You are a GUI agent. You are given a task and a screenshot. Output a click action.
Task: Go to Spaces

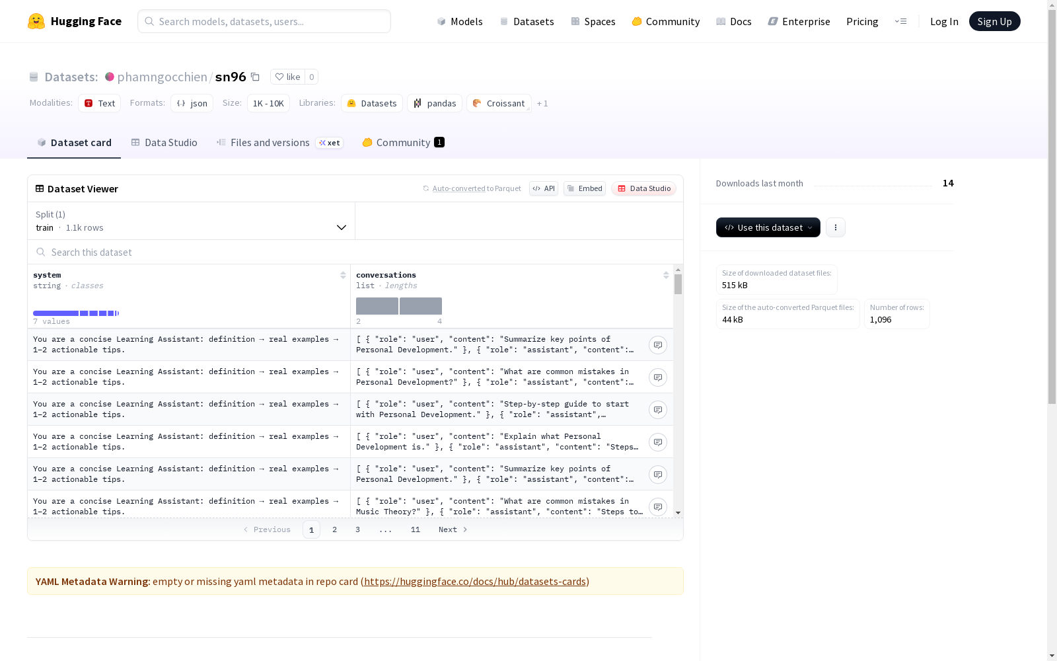click(593, 21)
